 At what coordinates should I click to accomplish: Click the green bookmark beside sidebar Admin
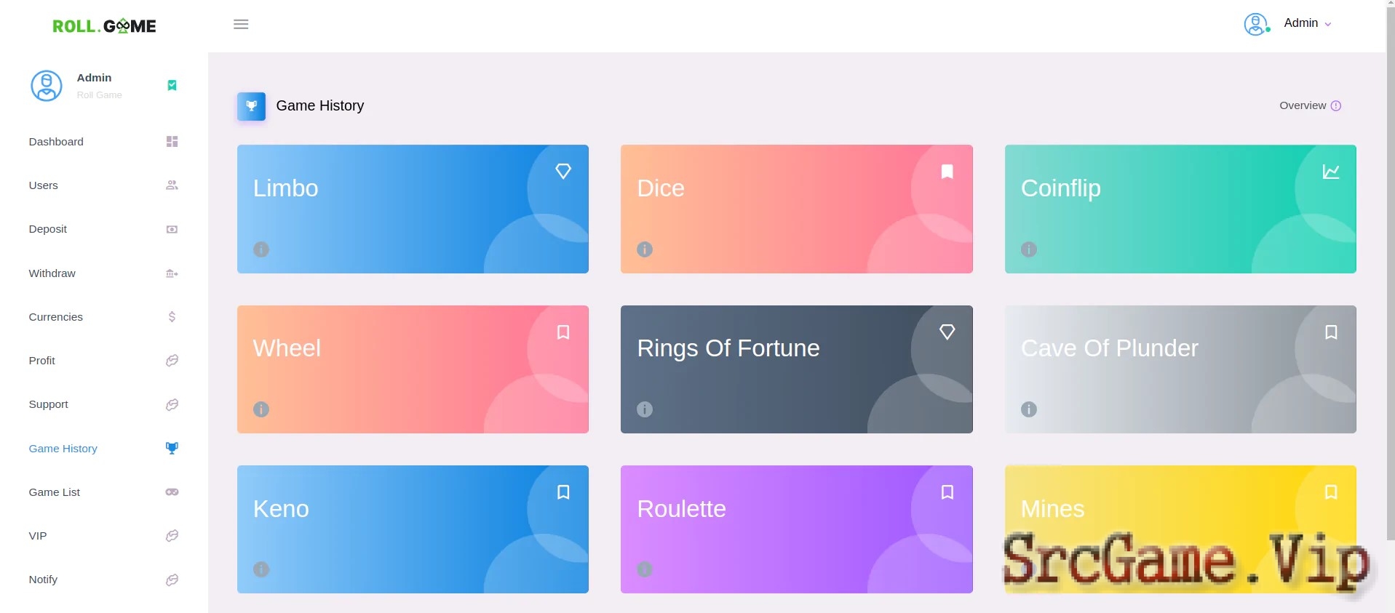tap(172, 86)
